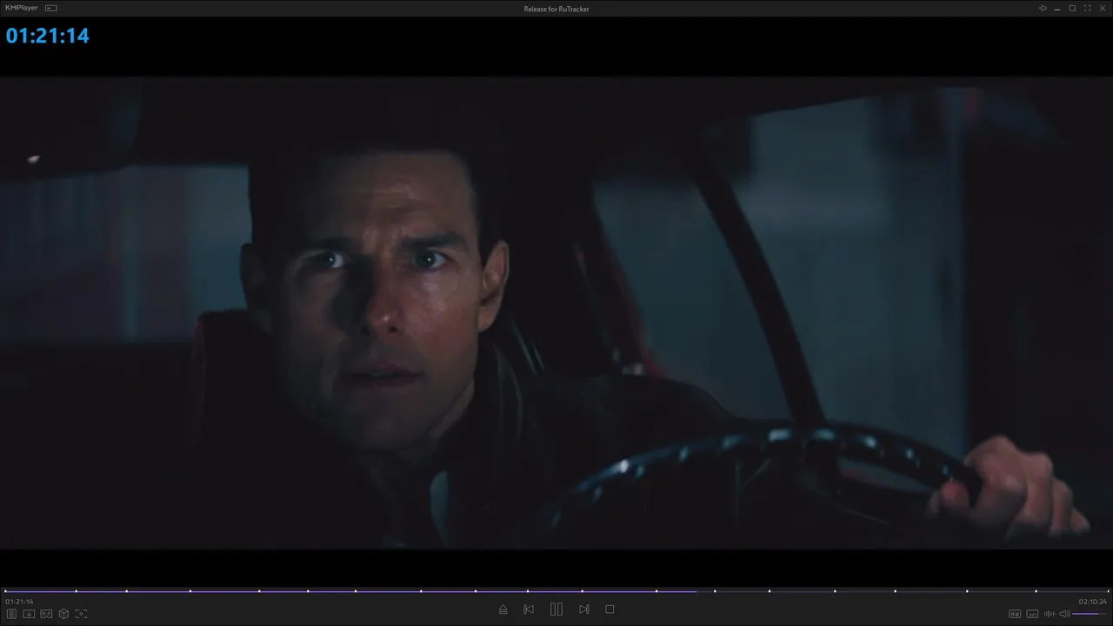Click the download icon in the bottom bar

pyautogui.click(x=29, y=614)
